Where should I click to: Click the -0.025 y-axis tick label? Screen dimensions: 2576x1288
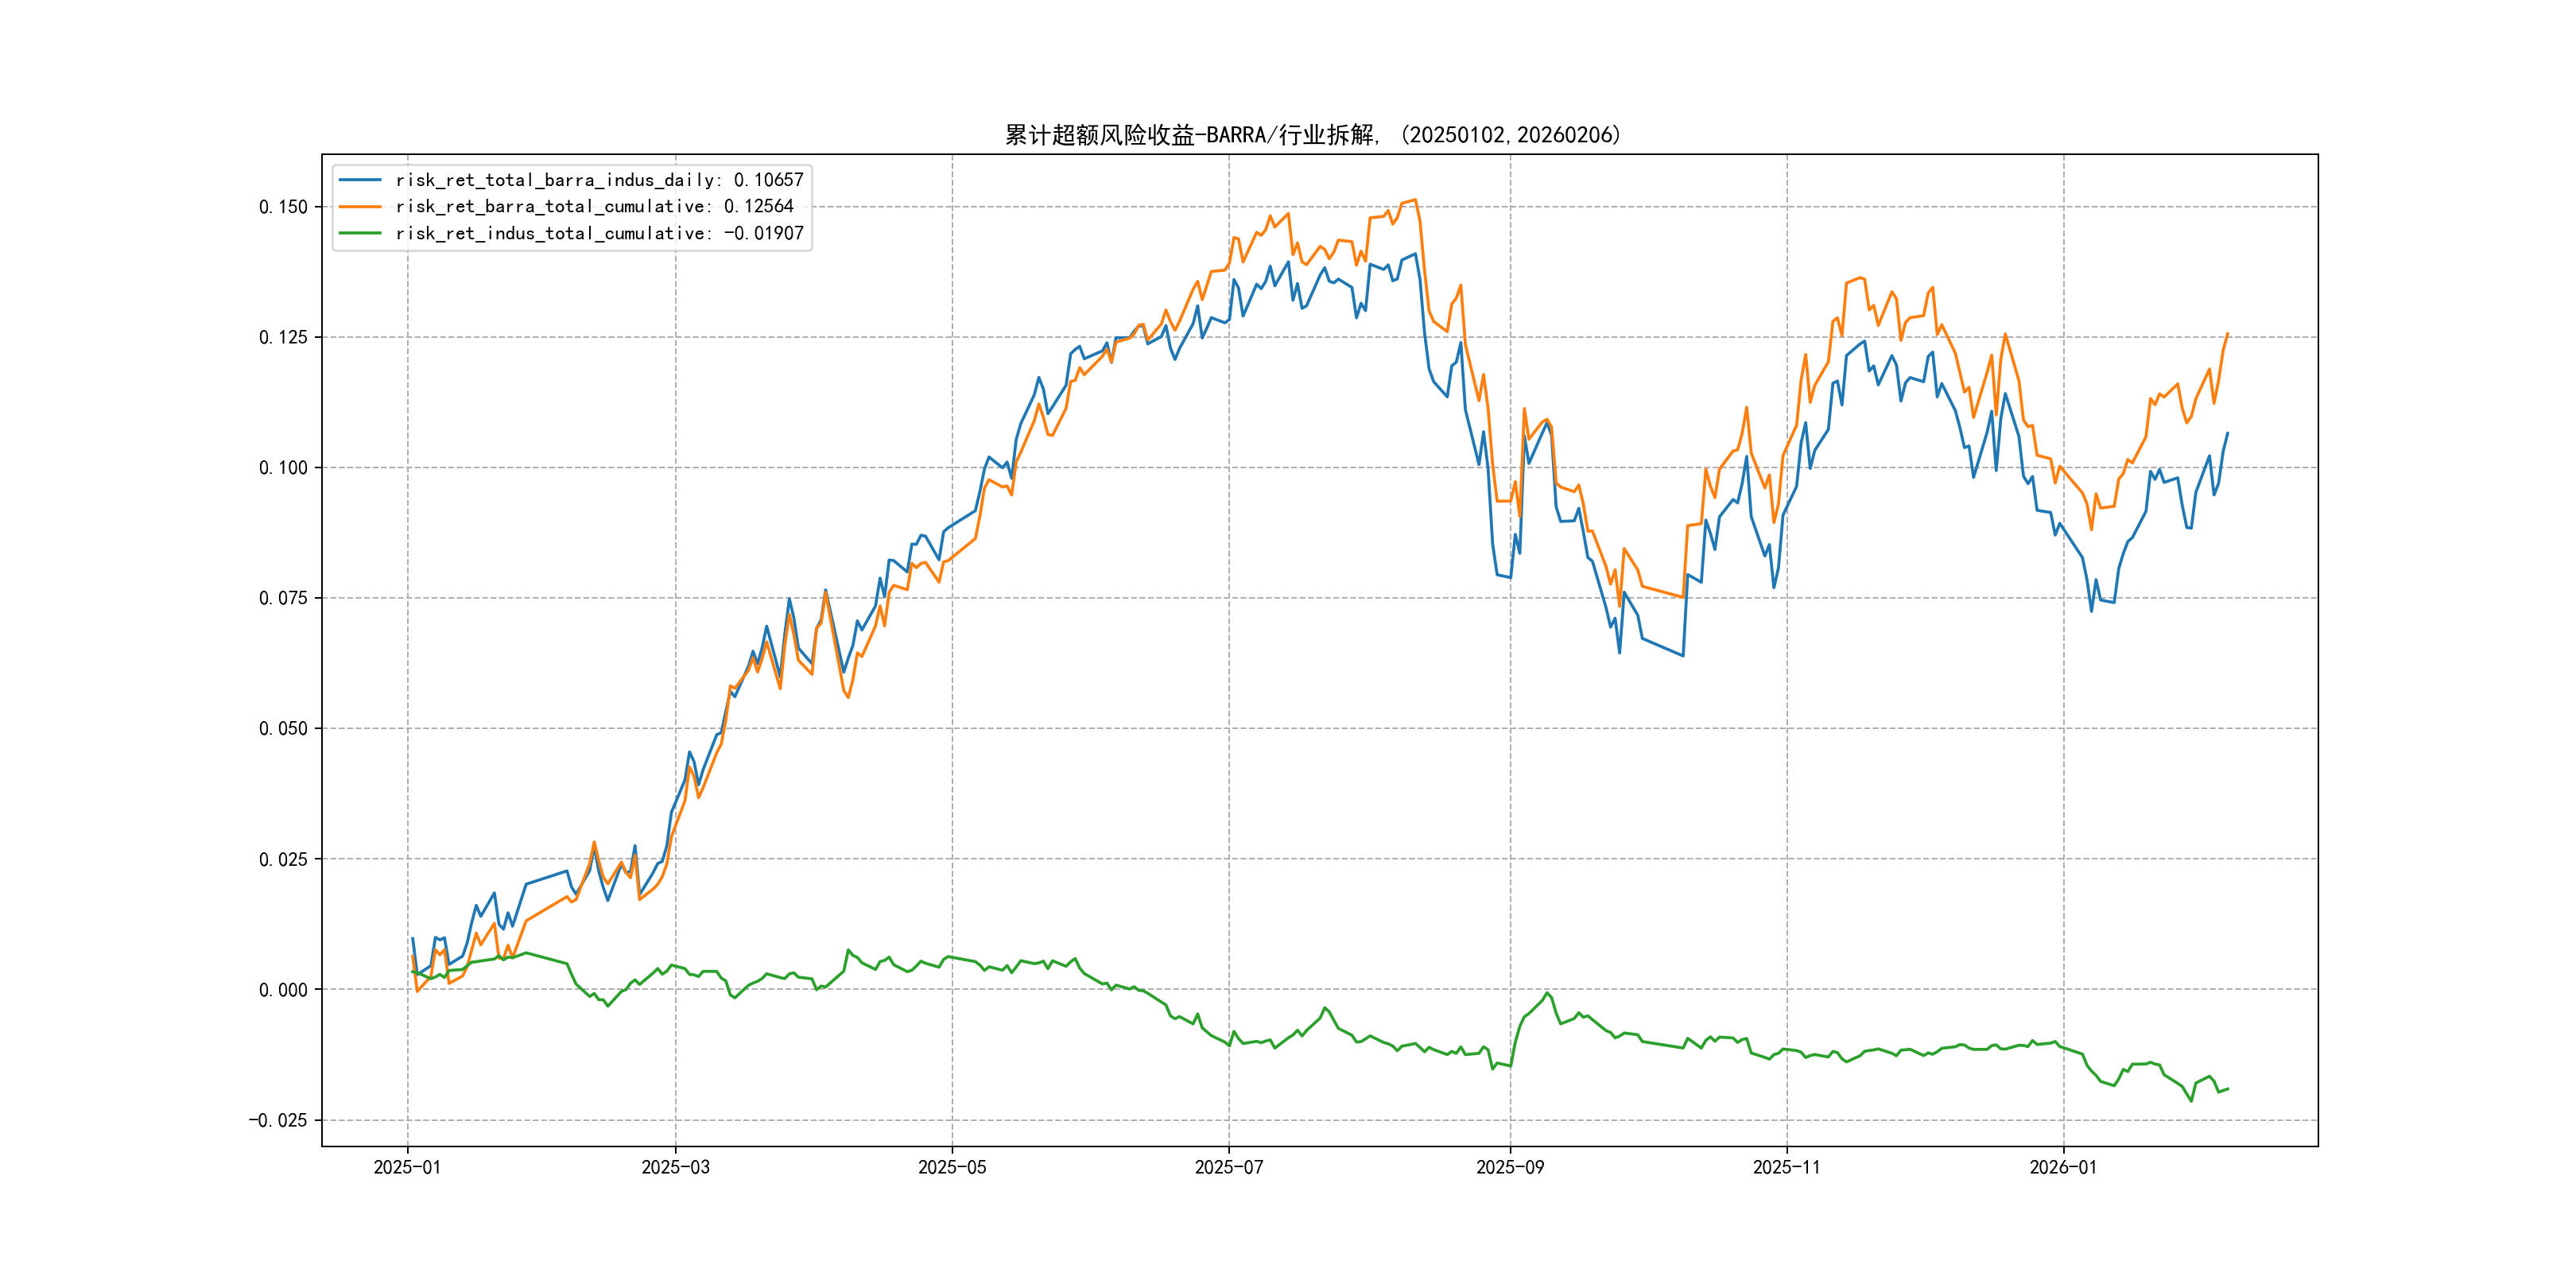pos(278,1120)
